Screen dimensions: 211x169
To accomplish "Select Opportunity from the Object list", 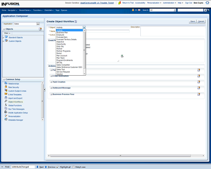I will (61, 44).
